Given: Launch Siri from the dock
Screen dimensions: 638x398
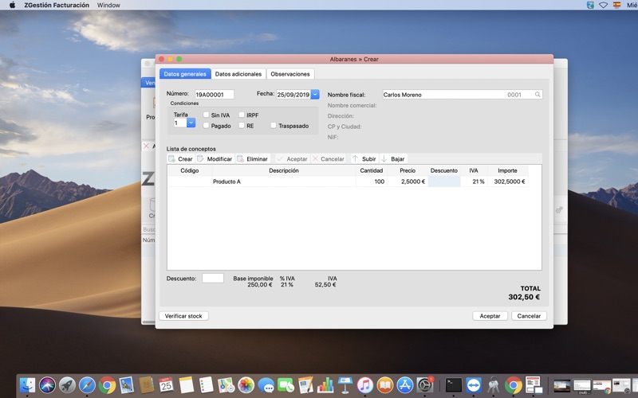Looking at the screenshot, I should point(47,385).
